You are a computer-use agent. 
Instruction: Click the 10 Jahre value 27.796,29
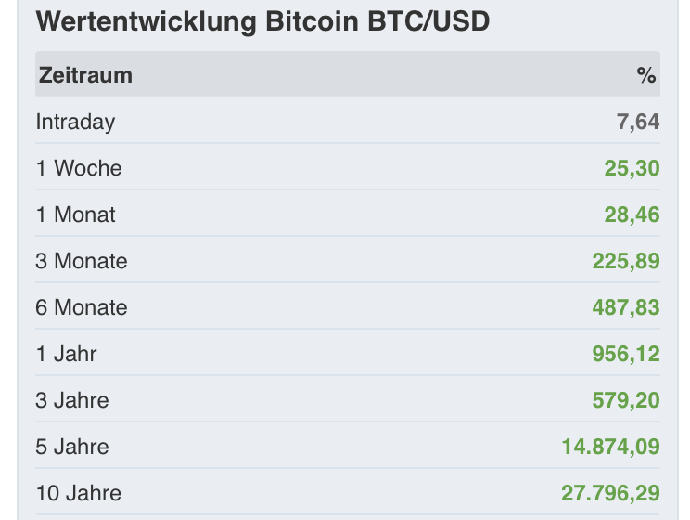(611, 493)
